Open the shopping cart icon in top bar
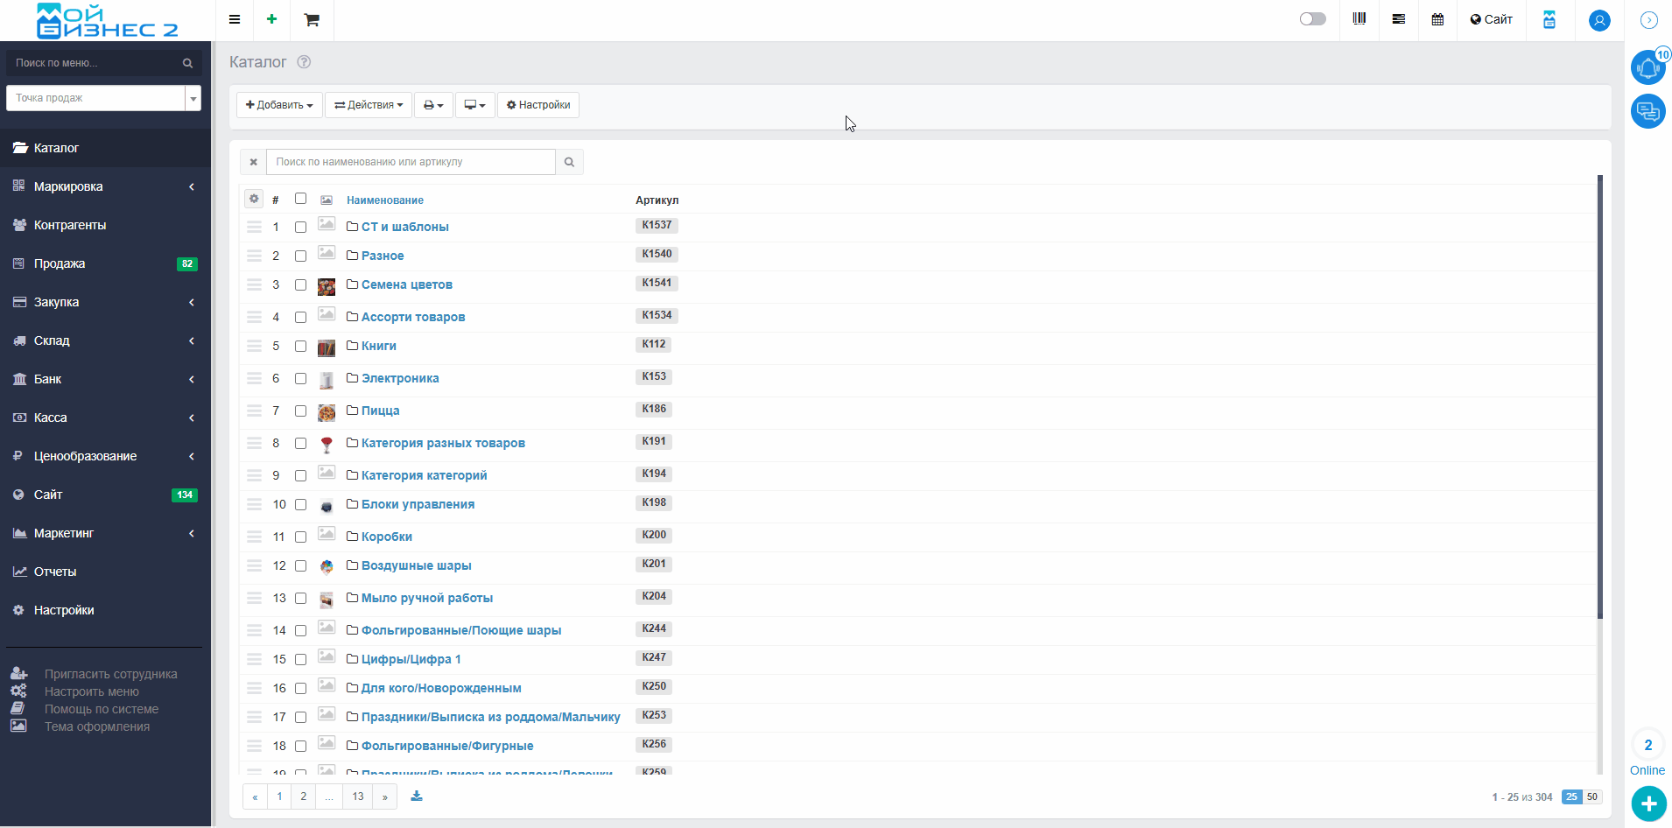This screenshot has height=828, width=1672. click(x=312, y=20)
